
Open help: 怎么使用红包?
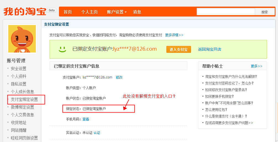(x=216, y=110)
